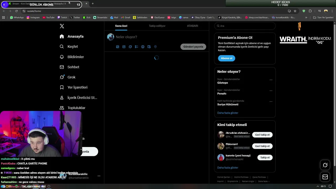
Task: Schedule the post with calendar icon
Action: point(149,47)
